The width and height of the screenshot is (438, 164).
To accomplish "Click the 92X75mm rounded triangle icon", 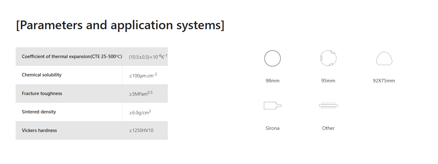I will pos(384,58).
